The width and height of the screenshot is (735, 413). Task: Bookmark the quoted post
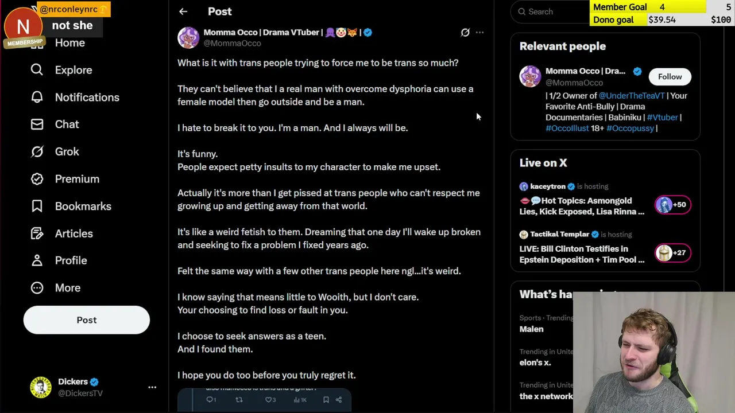click(x=326, y=400)
